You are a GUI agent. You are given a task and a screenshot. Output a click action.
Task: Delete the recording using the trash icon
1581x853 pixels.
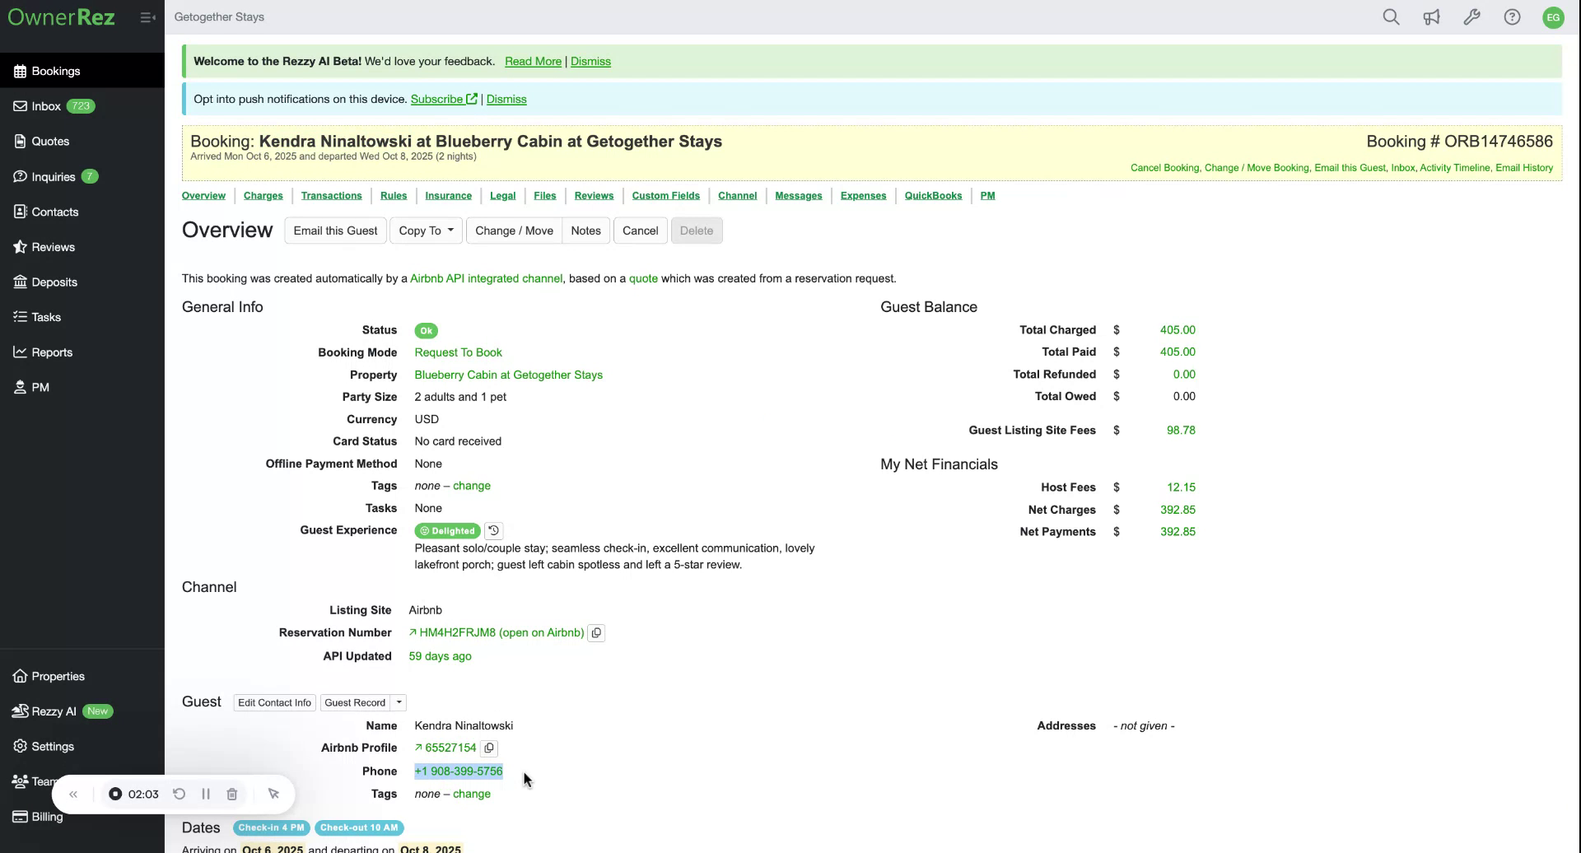pyautogui.click(x=232, y=794)
